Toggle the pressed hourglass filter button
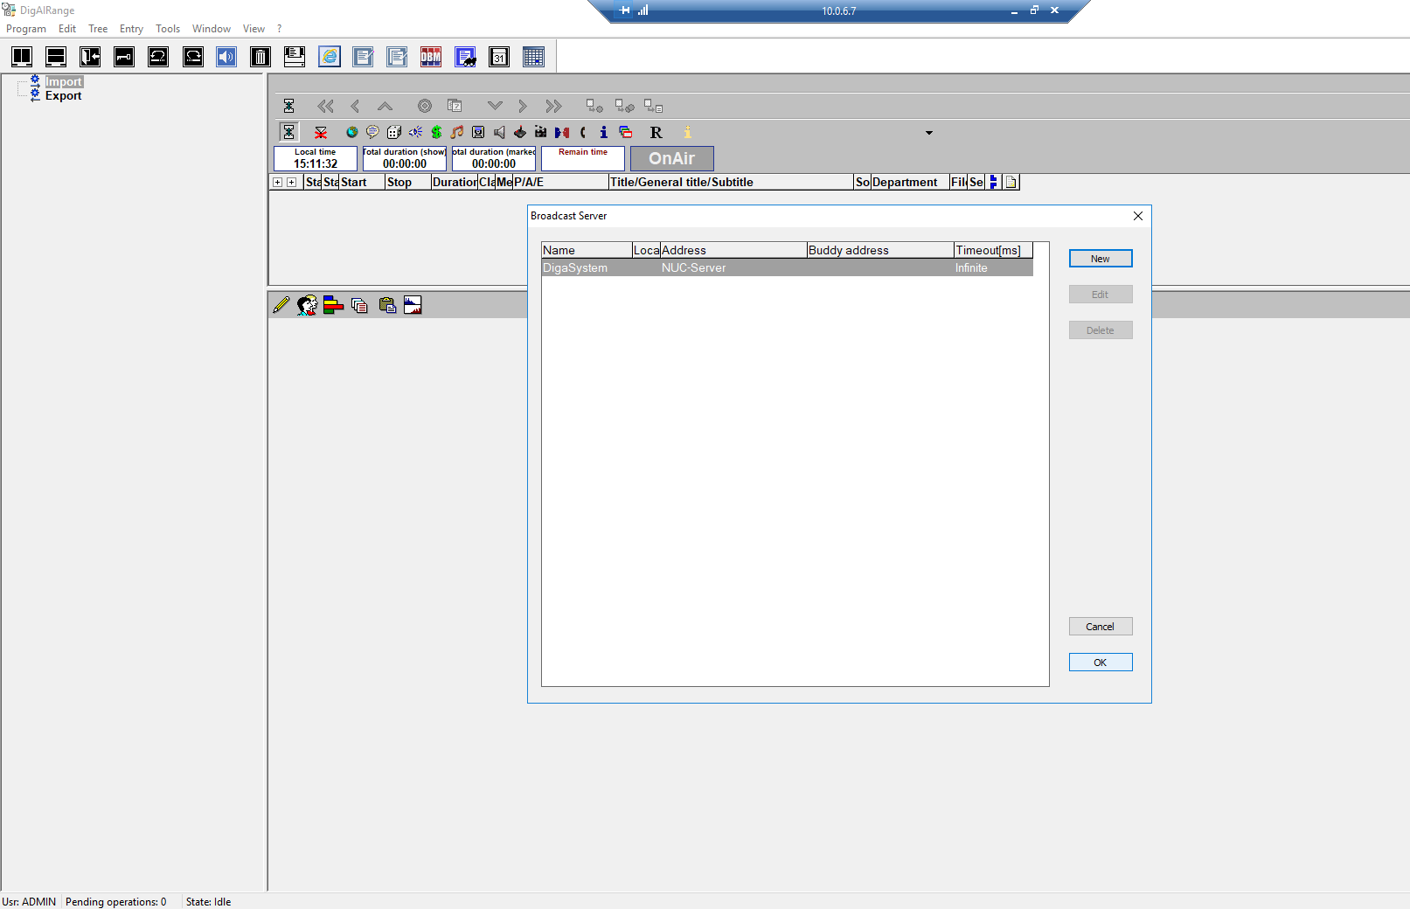Viewport: 1410px width, 909px height. coord(288,132)
